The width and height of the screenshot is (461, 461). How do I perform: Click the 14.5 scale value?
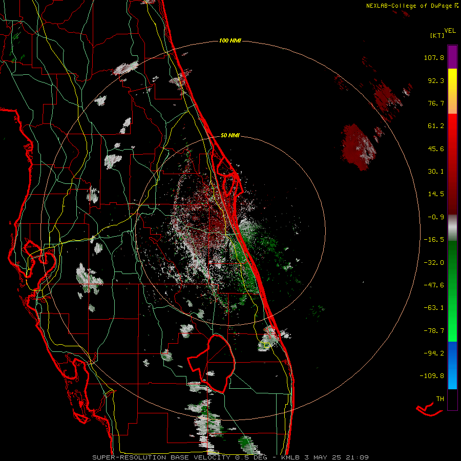(x=436, y=194)
